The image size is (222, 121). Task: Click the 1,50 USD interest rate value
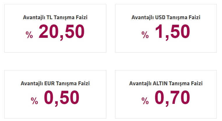pyautogui.click(x=172, y=32)
